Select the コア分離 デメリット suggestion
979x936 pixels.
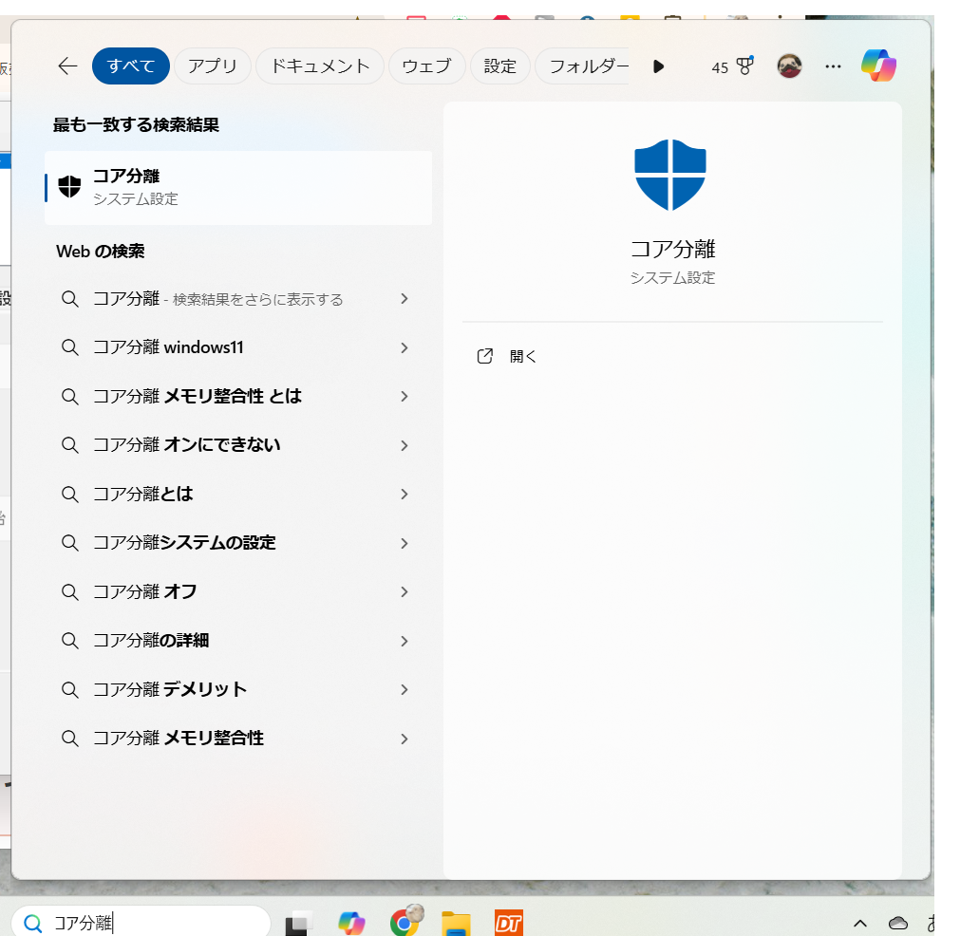238,689
